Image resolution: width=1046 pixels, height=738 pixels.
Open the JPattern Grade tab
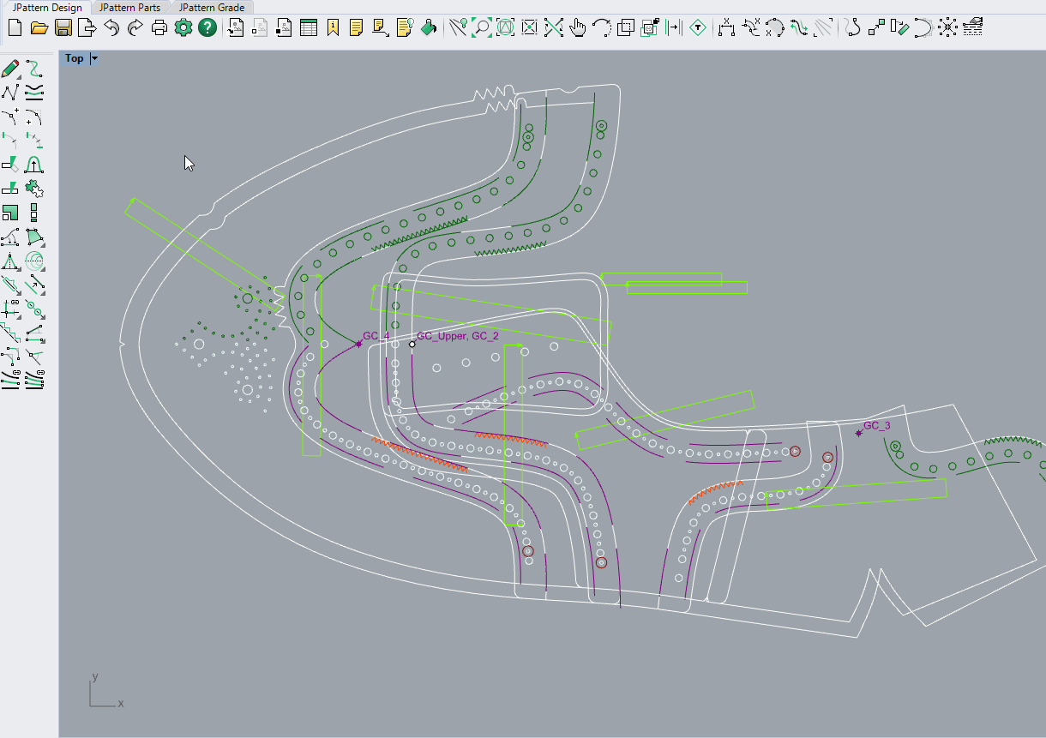(212, 8)
